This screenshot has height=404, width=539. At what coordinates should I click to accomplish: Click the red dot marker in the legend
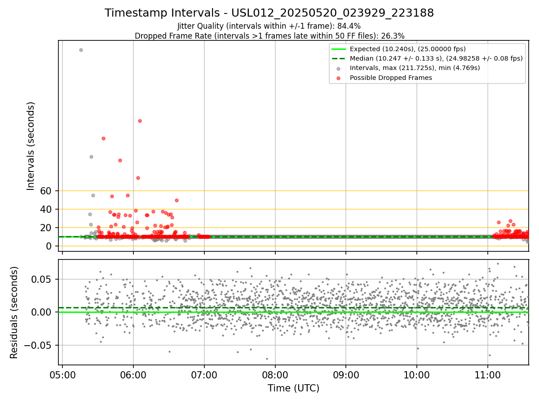pyautogui.click(x=339, y=78)
